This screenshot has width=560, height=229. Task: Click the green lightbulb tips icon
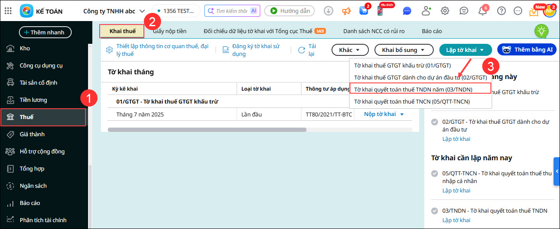(x=541, y=31)
